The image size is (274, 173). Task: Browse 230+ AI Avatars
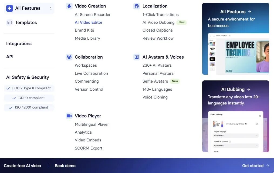pyautogui.click(x=157, y=65)
